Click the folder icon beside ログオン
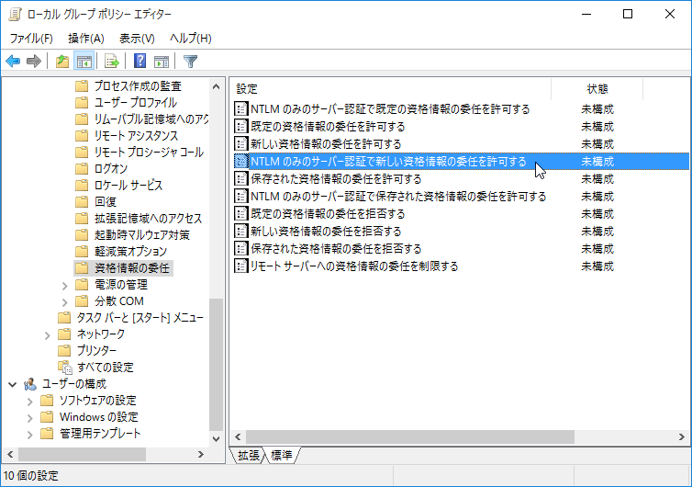692x487 pixels. click(82, 168)
